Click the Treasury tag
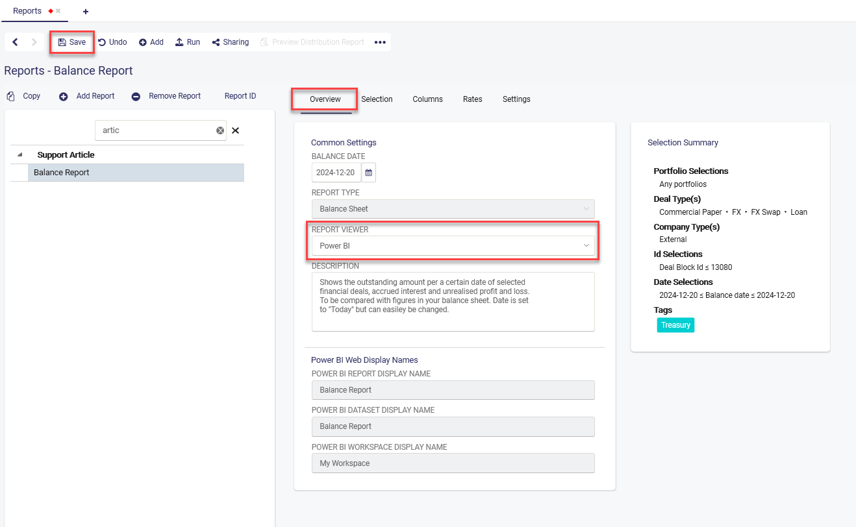856x527 pixels. 675,325
